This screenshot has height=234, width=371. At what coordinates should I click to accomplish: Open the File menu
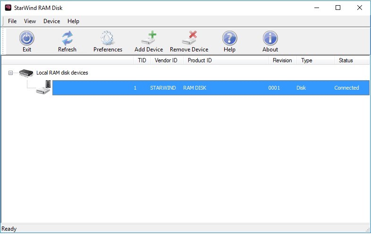tap(12, 21)
